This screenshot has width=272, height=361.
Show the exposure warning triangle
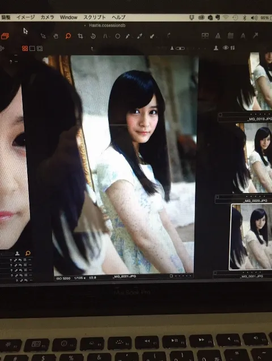point(218,36)
